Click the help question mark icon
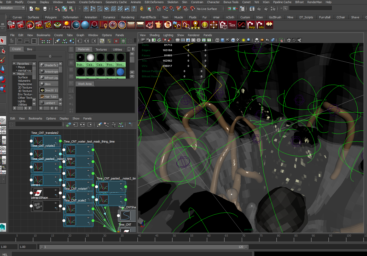The height and width of the screenshot is (256, 367). point(134,9)
